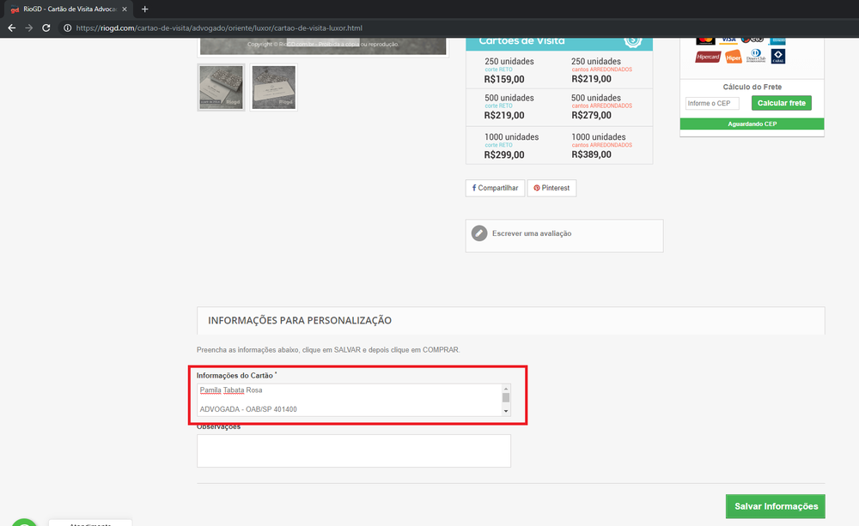Select 250 unidades cantos ARREDONDADOS R$219,00
Image resolution: width=859 pixels, height=526 pixels.
(x=601, y=70)
